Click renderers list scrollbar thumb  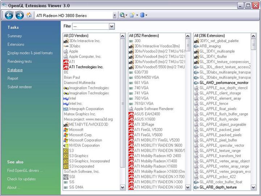[188, 45]
